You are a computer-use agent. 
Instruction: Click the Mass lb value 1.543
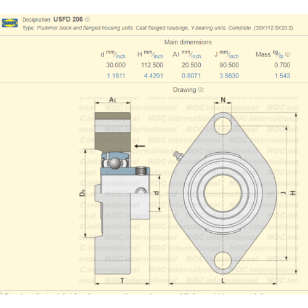[x=282, y=76]
